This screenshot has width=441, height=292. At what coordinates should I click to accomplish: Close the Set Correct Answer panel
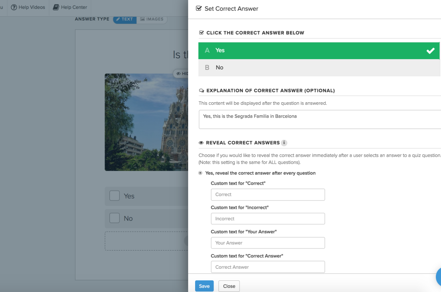coord(229,286)
